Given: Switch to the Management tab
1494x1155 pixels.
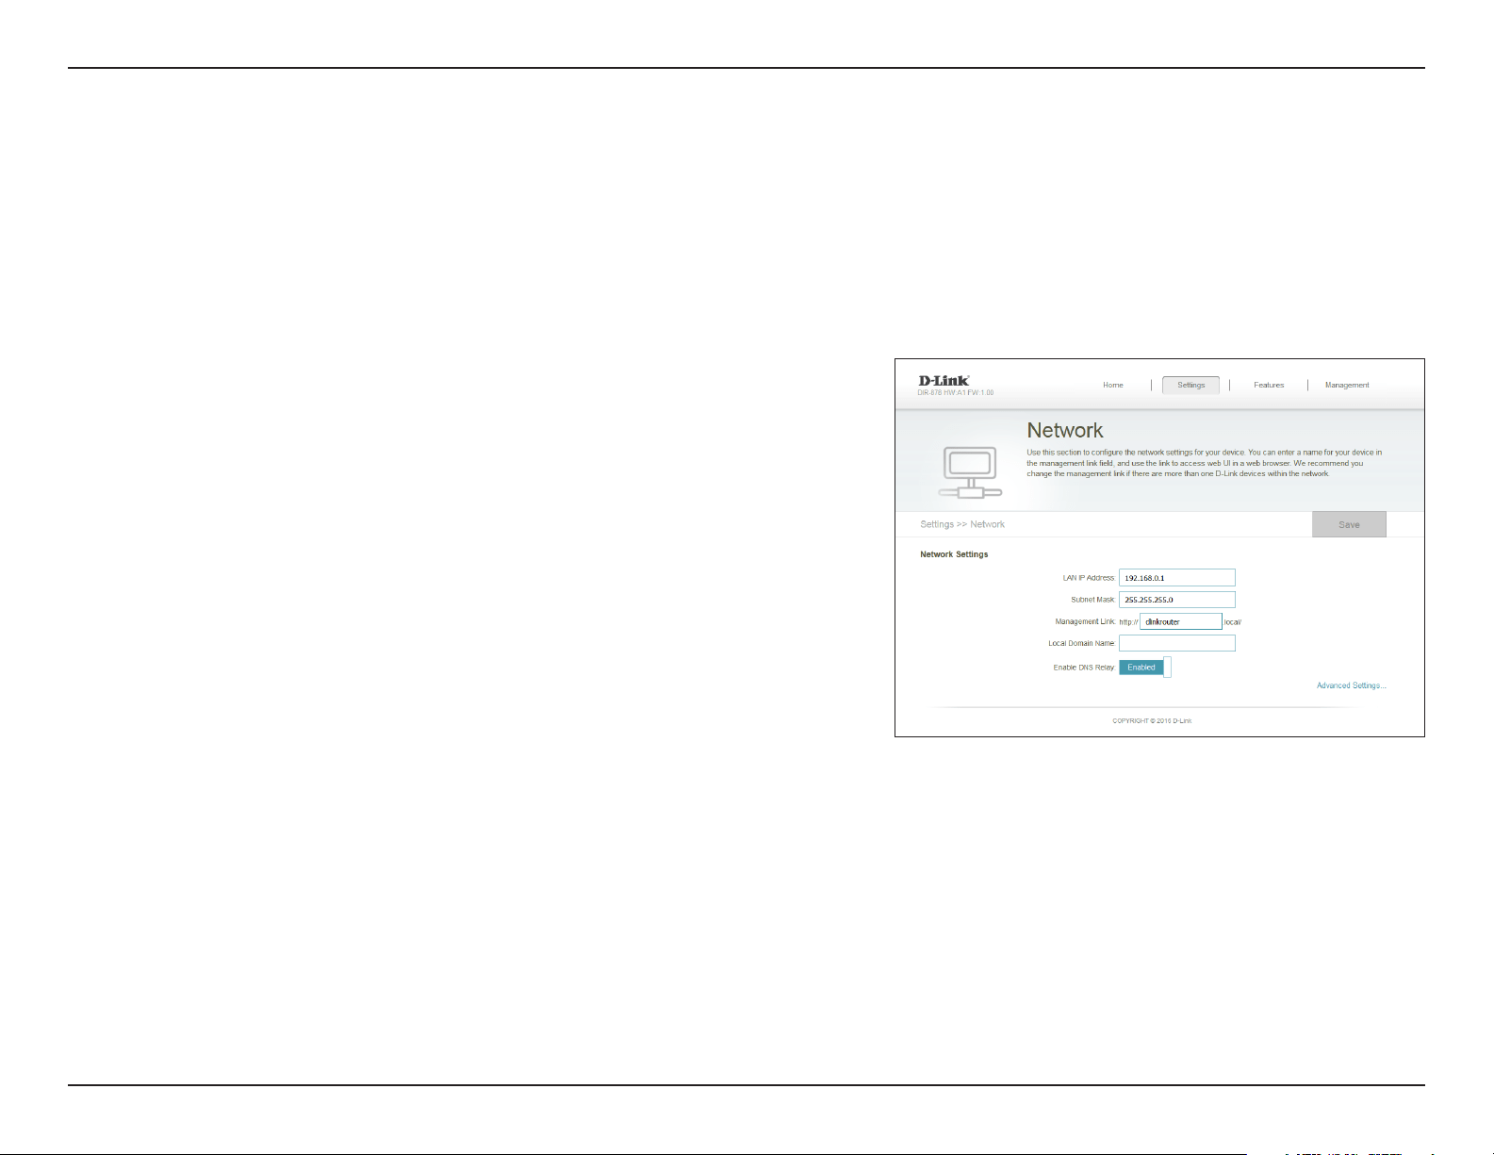Looking at the screenshot, I should pos(1347,385).
